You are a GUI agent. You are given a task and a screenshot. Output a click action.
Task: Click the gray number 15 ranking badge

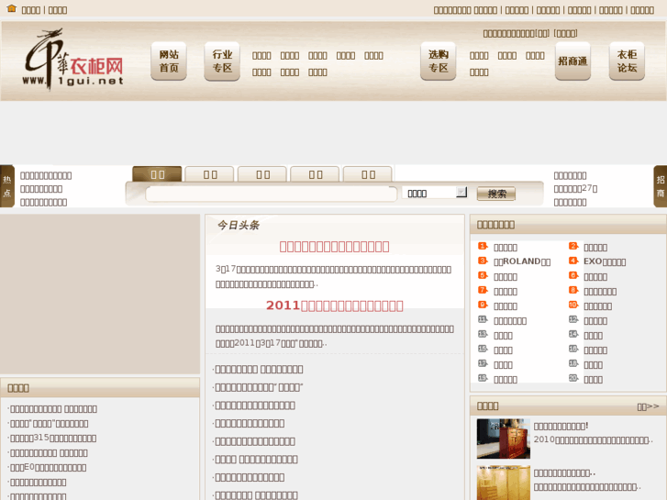click(x=483, y=349)
